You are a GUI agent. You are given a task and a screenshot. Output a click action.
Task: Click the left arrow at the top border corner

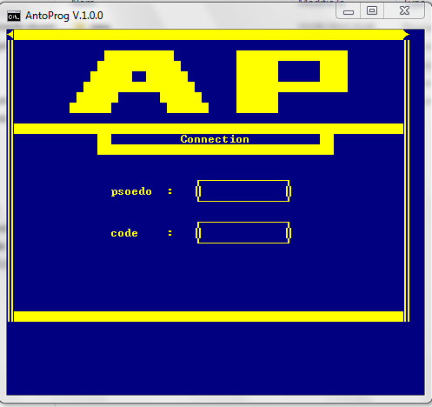(10, 35)
